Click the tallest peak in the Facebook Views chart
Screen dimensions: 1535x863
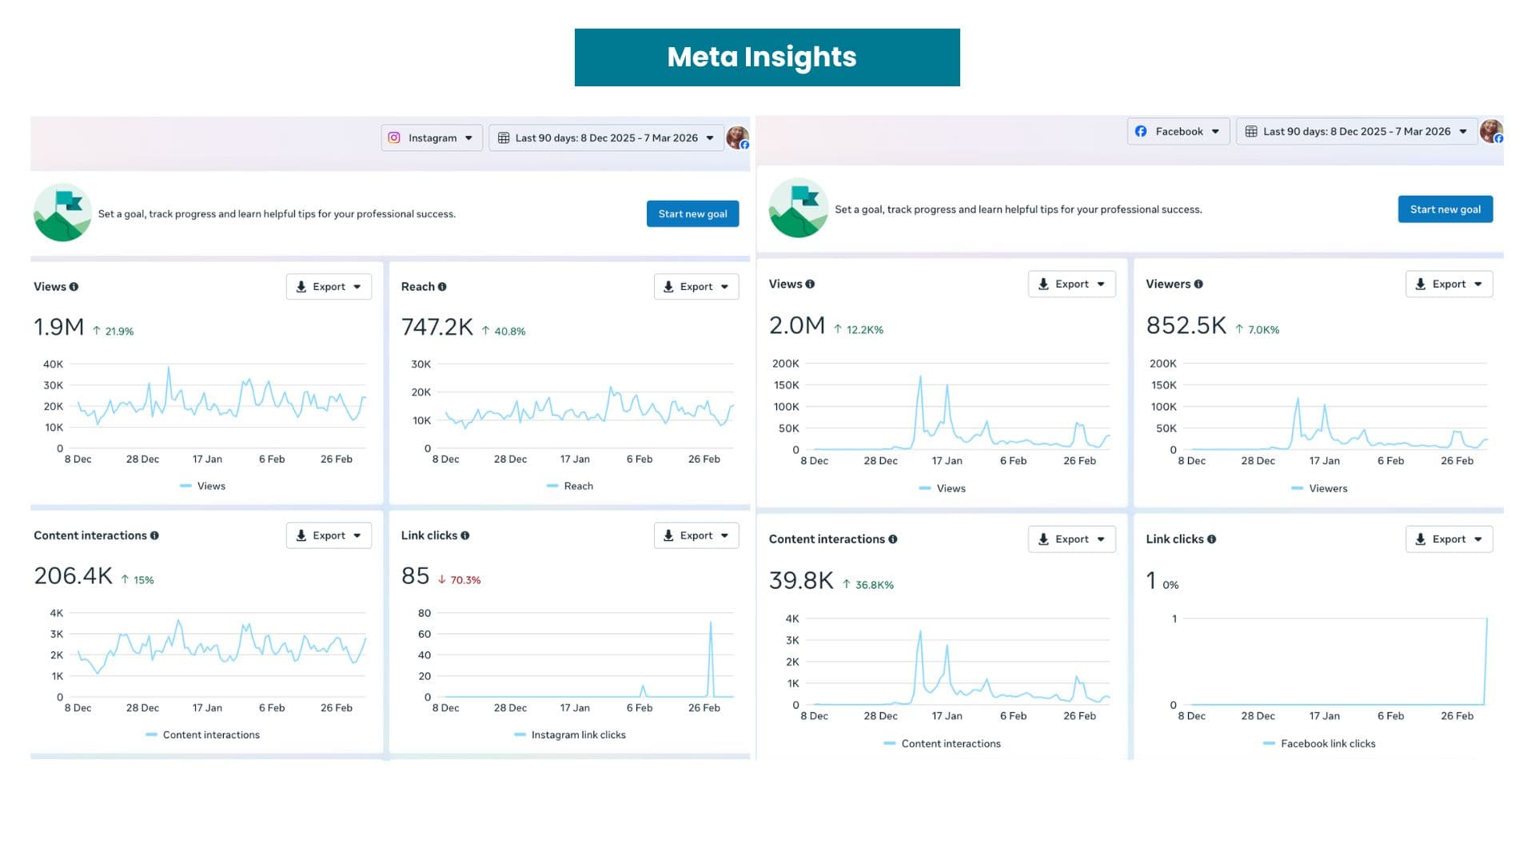tap(920, 377)
